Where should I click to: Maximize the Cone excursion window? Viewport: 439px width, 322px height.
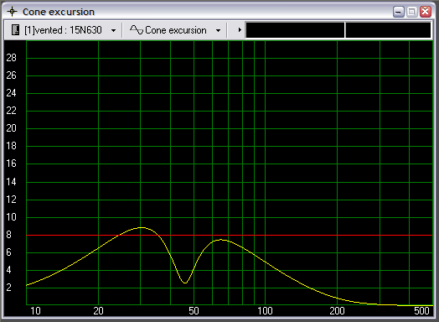[x=412, y=12]
